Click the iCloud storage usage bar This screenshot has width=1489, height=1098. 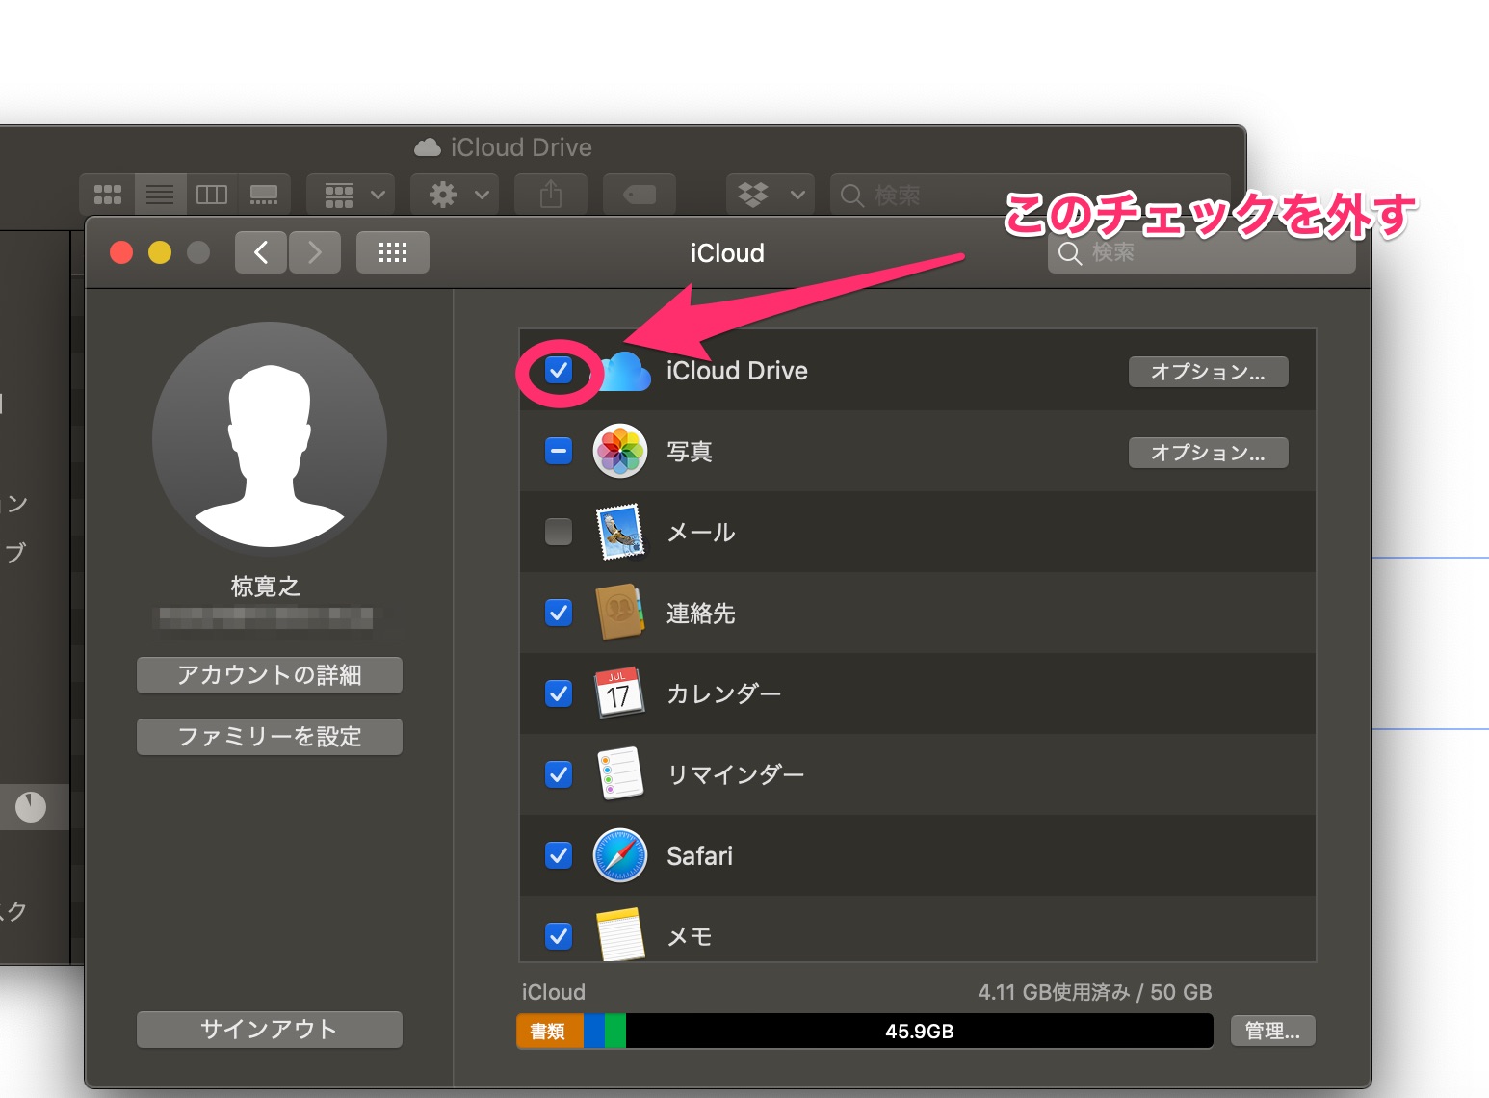tap(865, 1031)
